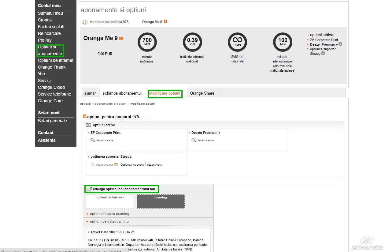Click the adauga optiuni noi icon

89,189
